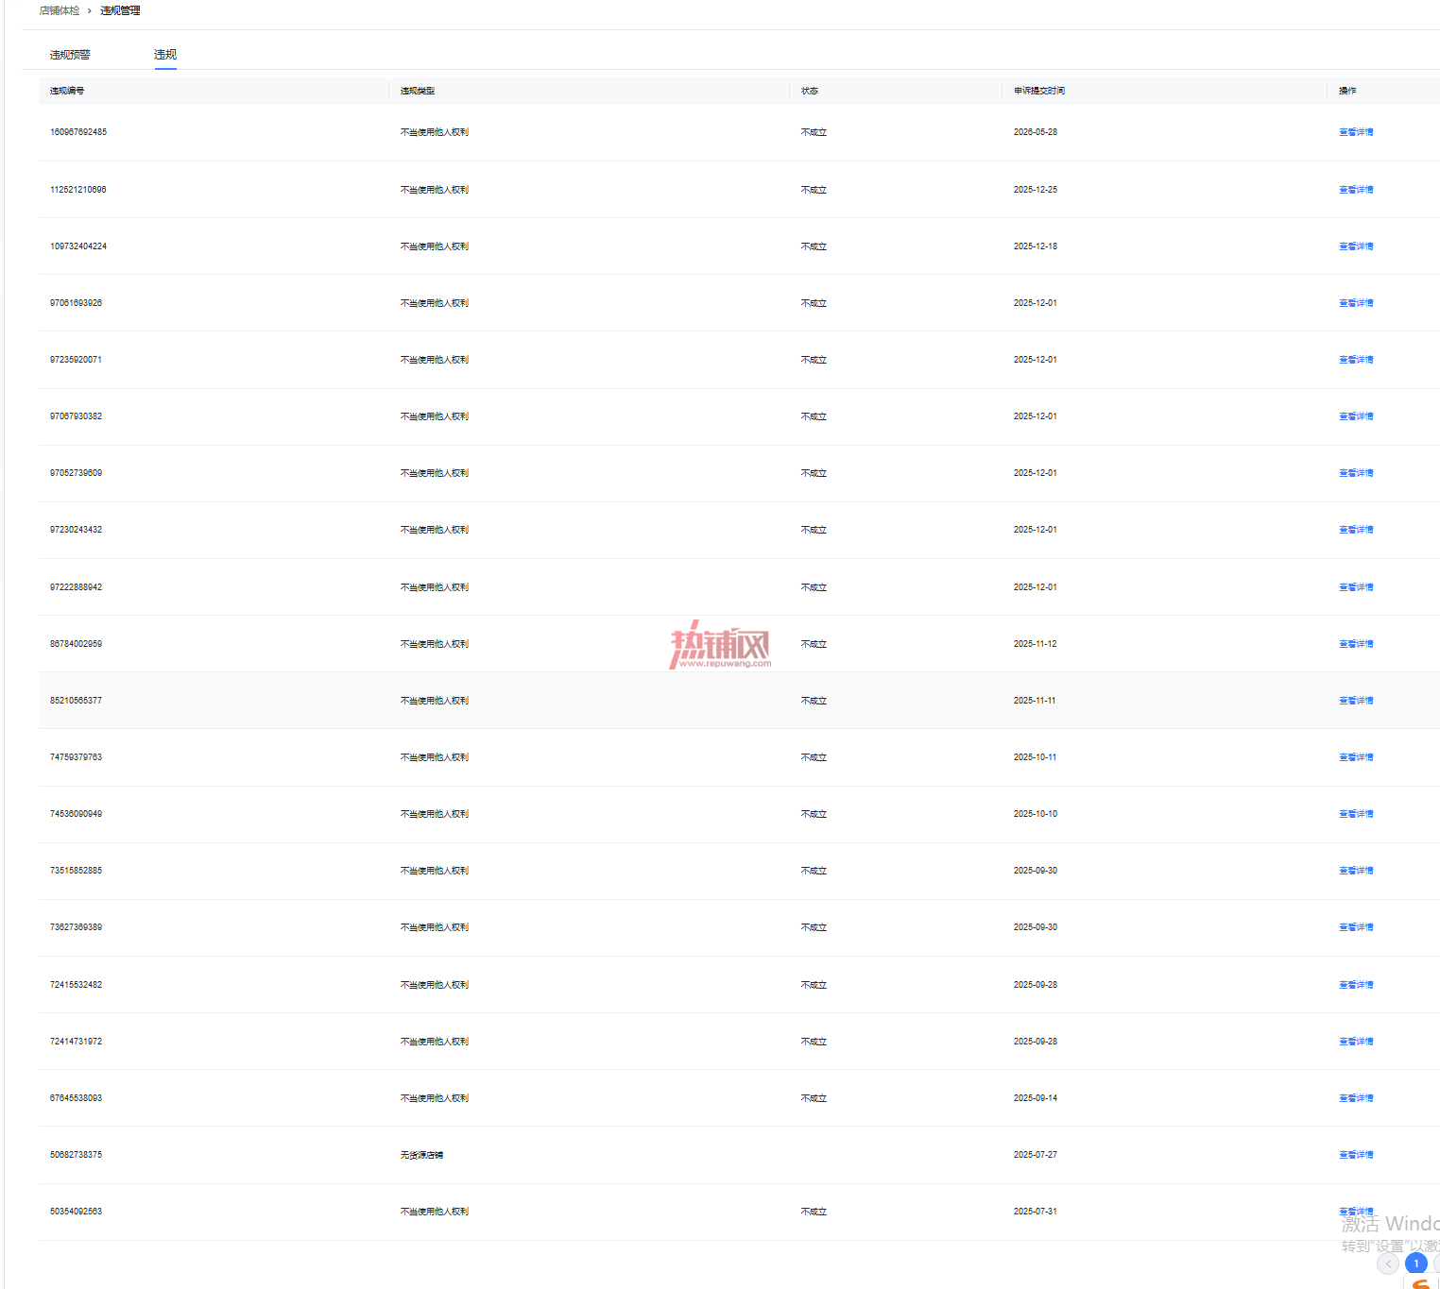1440x1289 pixels.
Task: View details of violation 97061693926
Action: pos(1356,303)
